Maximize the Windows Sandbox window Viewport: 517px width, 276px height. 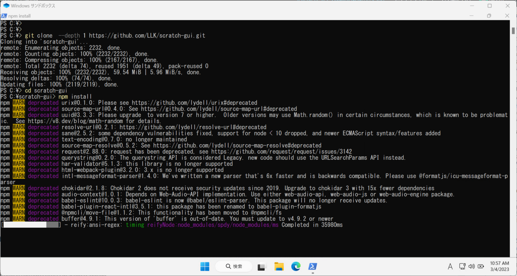point(489,6)
